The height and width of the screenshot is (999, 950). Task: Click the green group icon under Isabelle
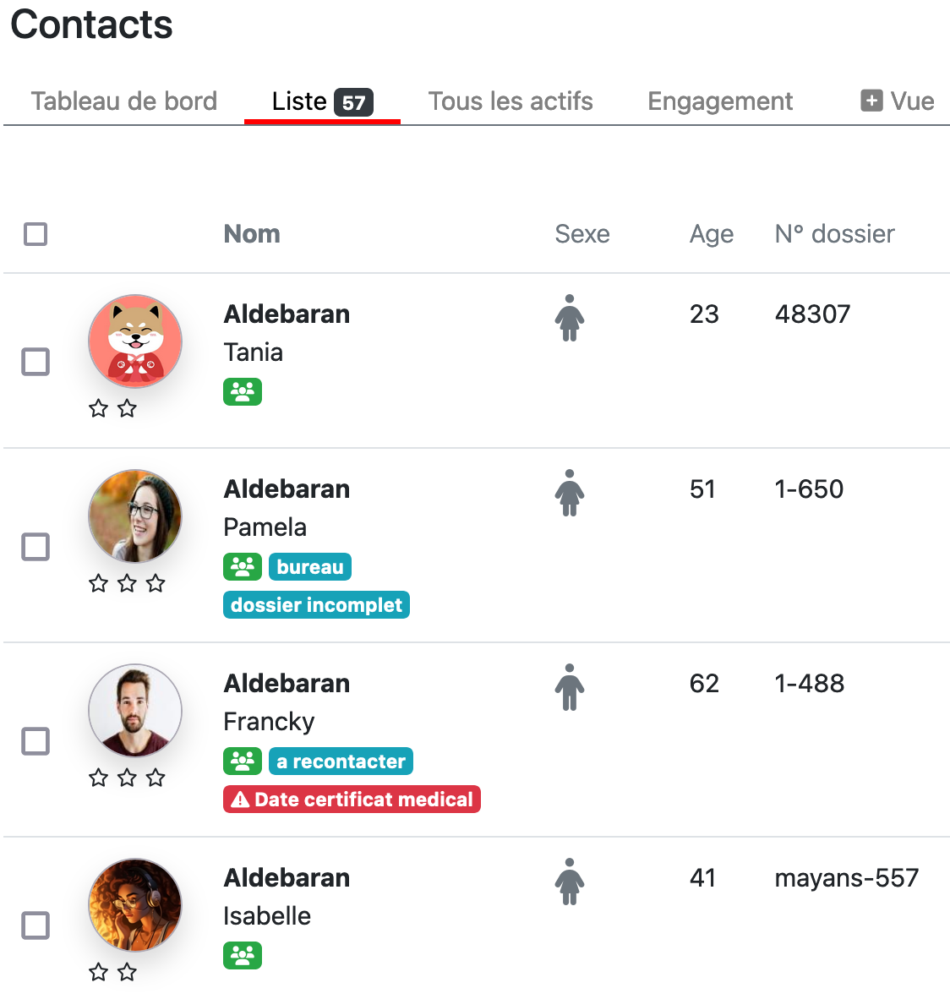pyautogui.click(x=242, y=955)
